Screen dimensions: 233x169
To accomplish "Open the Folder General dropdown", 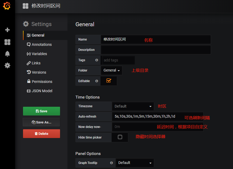I will [x=111, y=70].
